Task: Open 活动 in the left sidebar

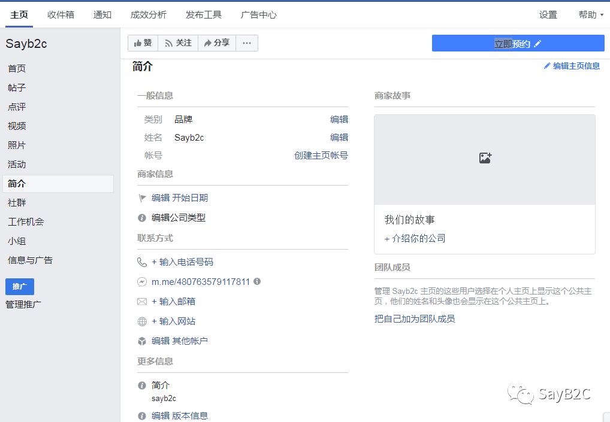Action: point(17,165)
